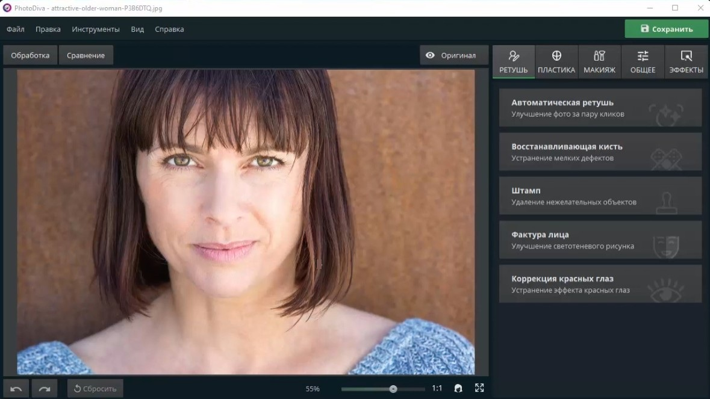Click the face view icon near zoom
This screenshot has width=710, height=399.
tap(458, 388)
